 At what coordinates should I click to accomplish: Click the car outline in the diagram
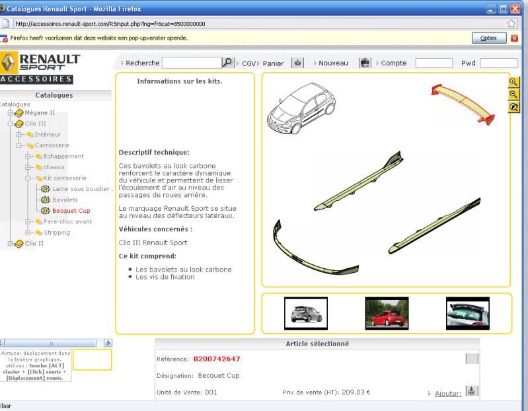click(x=301, y=108)
